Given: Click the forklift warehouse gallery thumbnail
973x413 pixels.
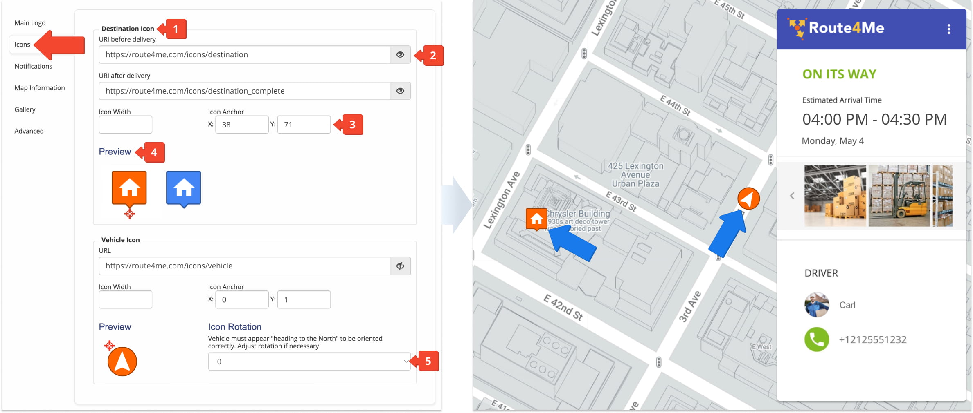Looking at the screenshot, I should point(899,196).
